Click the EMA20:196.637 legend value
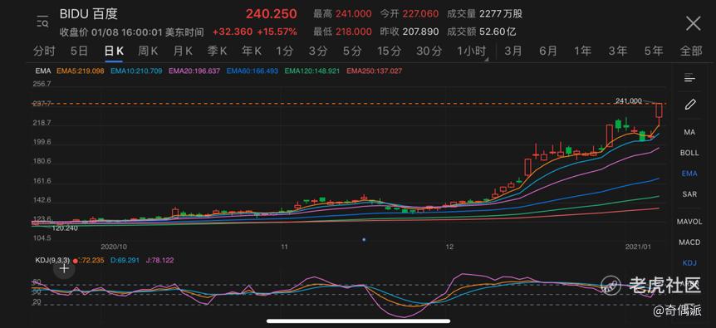Image resolution: width=716 pixels, height=328 pixels. click(194, 71)
